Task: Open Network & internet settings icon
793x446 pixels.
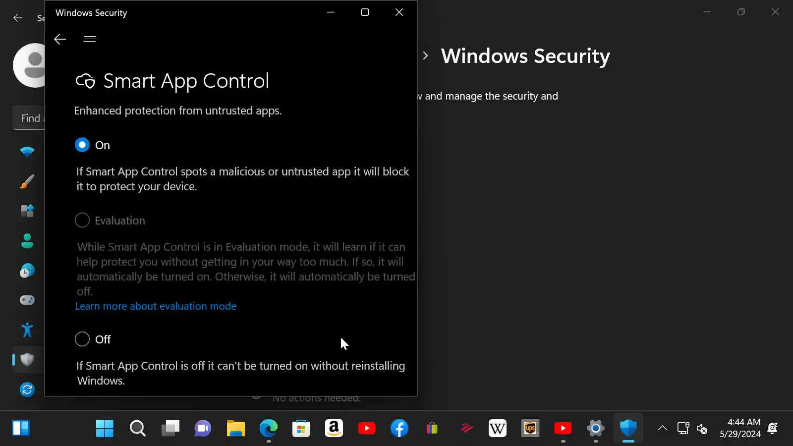Action: click(x=27, y=152)
